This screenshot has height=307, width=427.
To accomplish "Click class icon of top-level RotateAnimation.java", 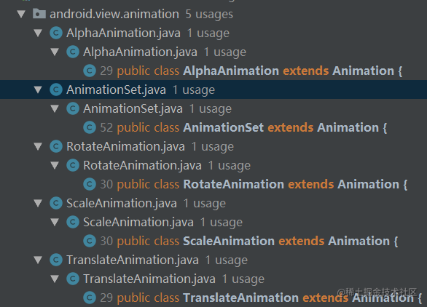I will pyautogui.click(x=56, y=146).
